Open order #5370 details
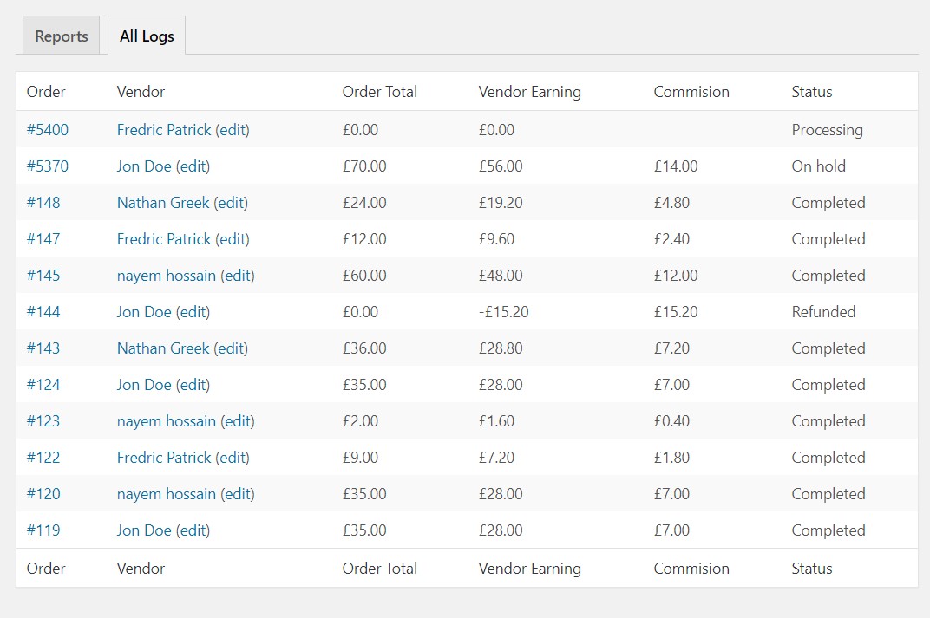 pos(48,166)
